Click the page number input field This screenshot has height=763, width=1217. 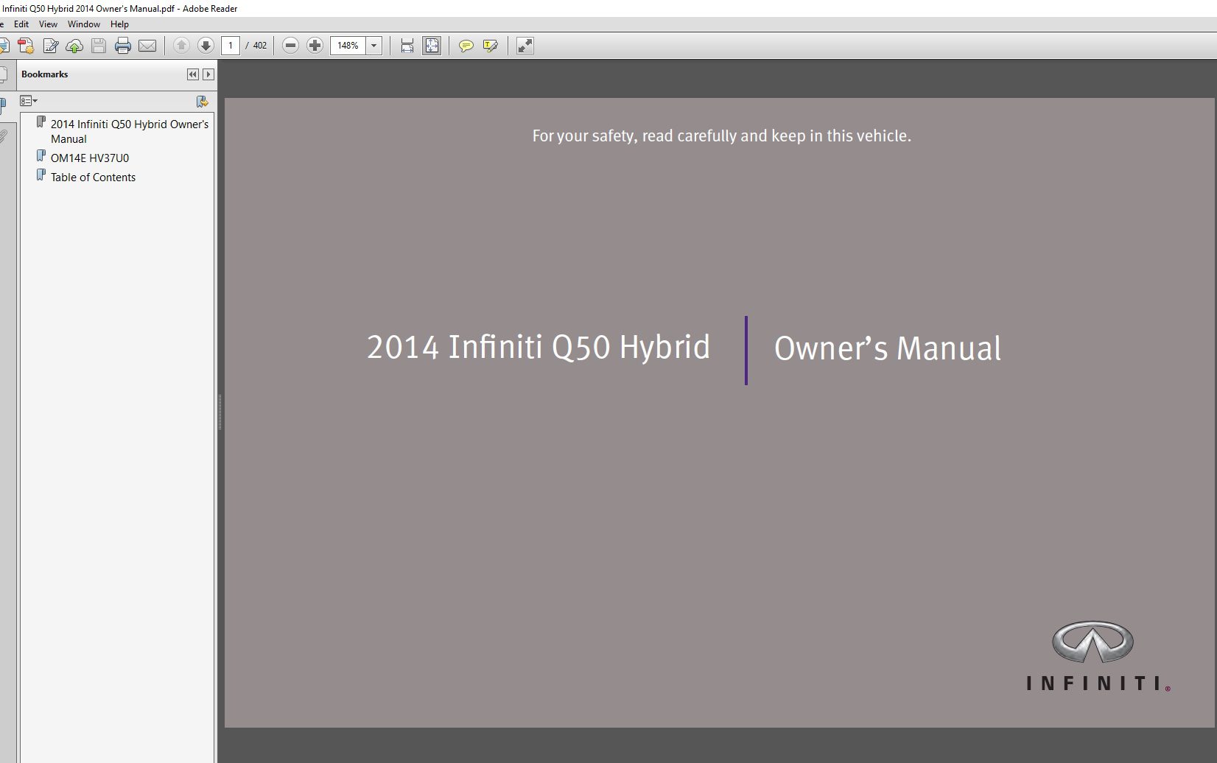(231, 46)
